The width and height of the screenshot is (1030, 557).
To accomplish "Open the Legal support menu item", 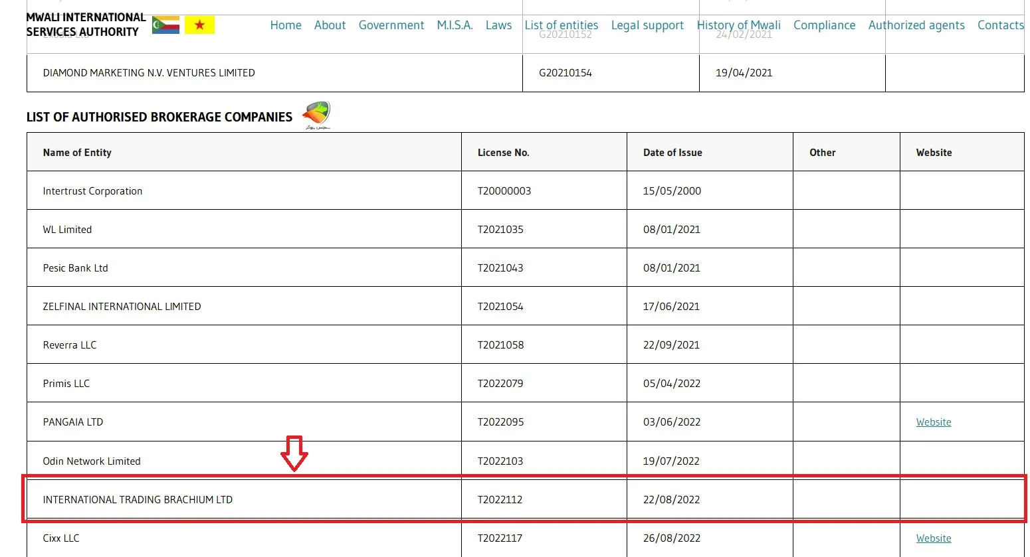I will coord(647,25).
